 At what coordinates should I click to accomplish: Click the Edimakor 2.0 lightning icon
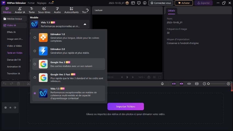pos(43,51)
